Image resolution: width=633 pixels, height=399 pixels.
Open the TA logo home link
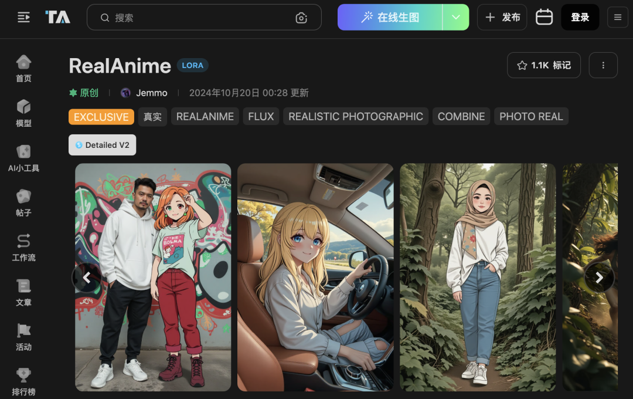57,17
